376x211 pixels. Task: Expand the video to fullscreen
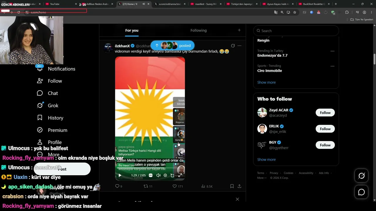tap(181, 175)
